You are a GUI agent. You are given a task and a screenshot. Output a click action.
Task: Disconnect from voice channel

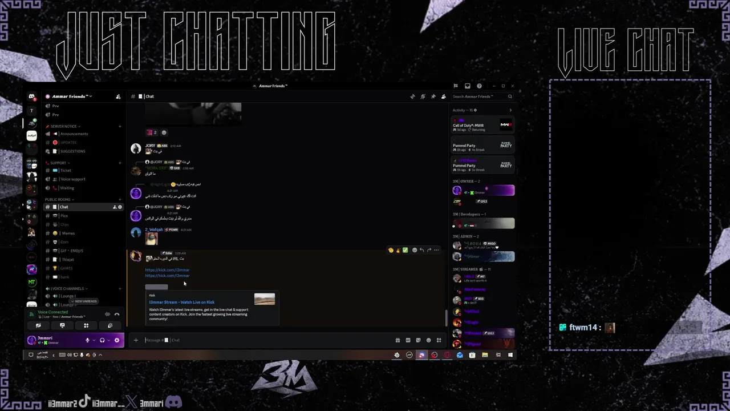[x=117, y=314]
